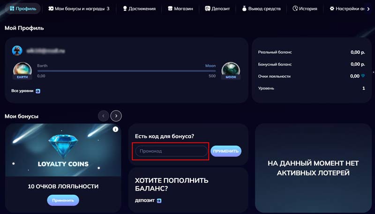The image size is (375, 214).
Task: Click the info icon on Loyalty Coins card
Action: click(115, 129)
